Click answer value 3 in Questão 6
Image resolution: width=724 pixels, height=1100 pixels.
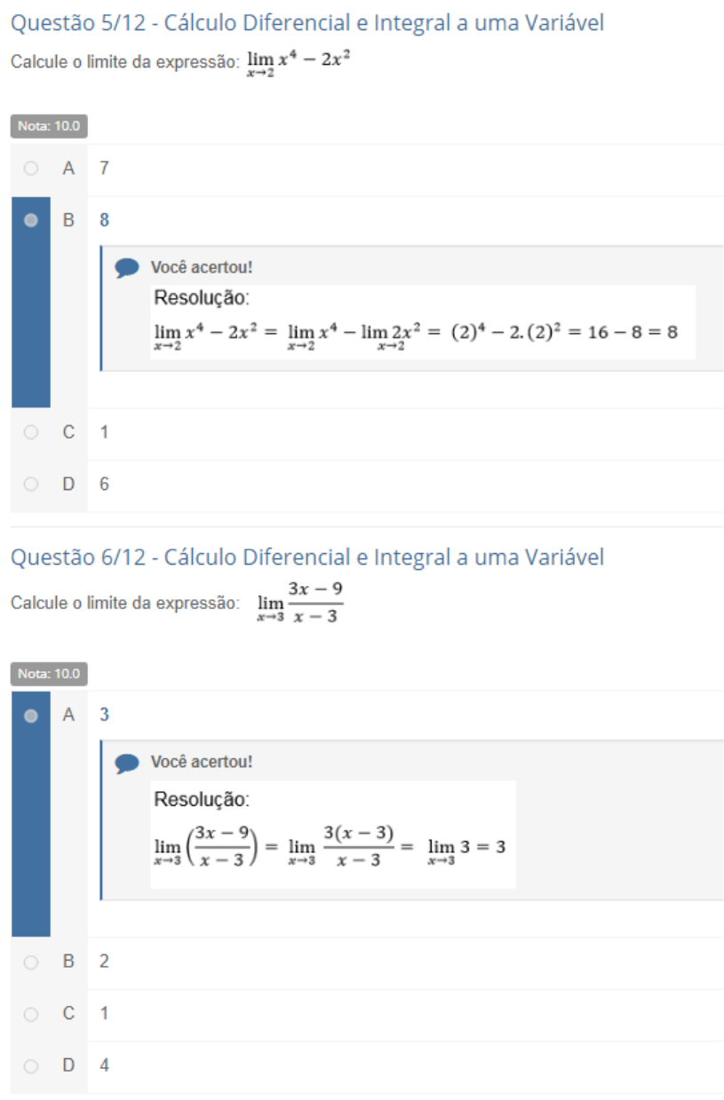(104, 715)
